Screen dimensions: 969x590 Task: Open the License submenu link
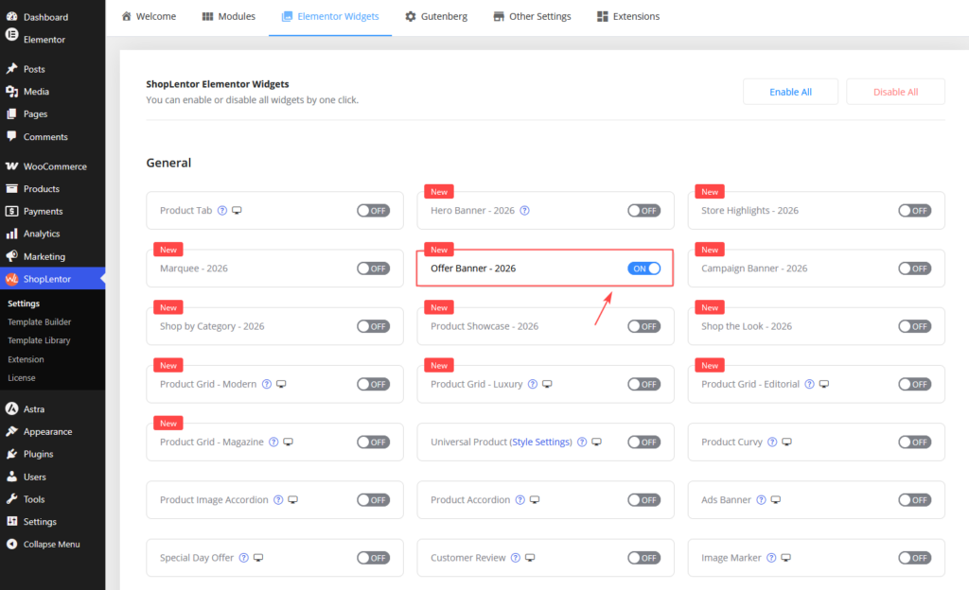(22, 377)
